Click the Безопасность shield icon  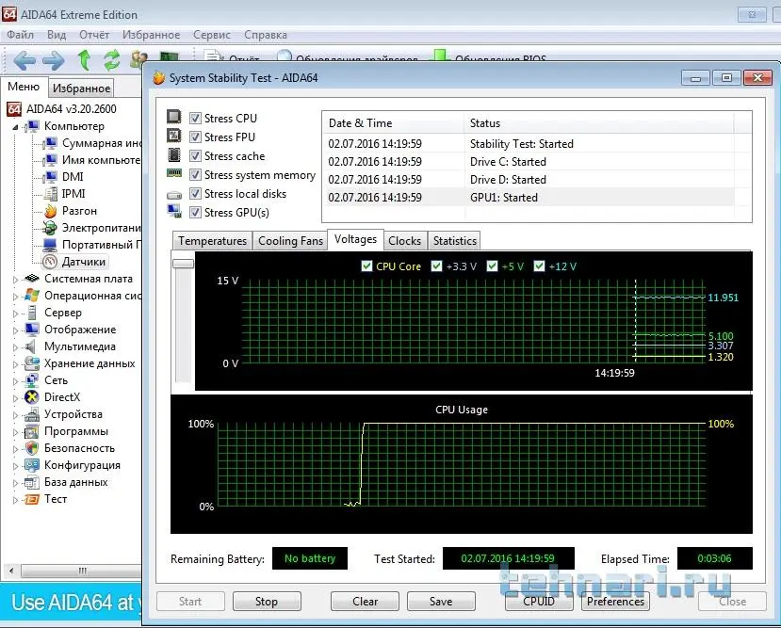[33, 448]
